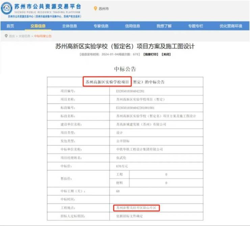This screenshot has height=226, width=250.
Task: Open the 苏州市 city selector text
Action: click(x=104, y=8)
